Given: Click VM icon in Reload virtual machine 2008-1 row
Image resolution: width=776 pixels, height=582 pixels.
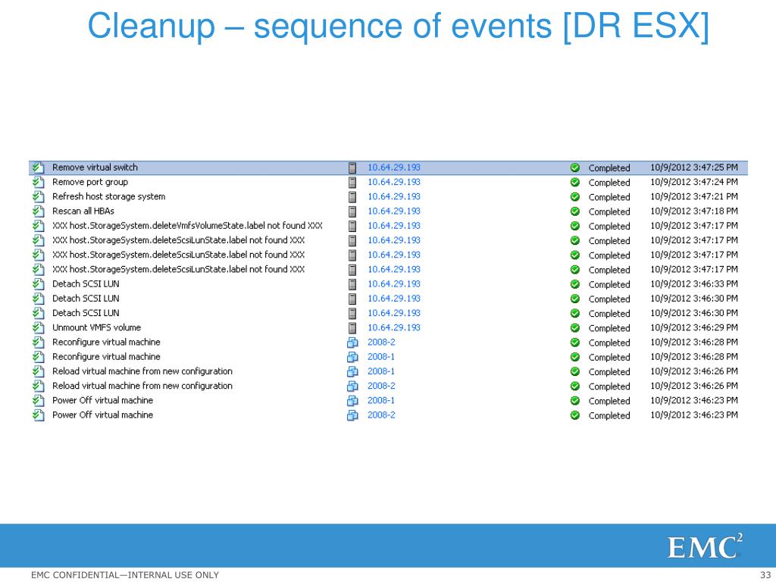Looking at the screenshot, I should pos(352,371).
